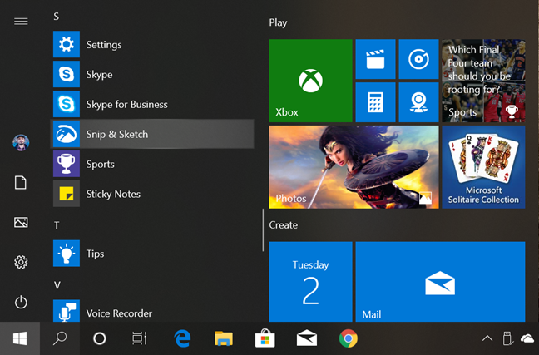Open the Mail tile
This screenshot has height=355, width=539.
(440, 282)
